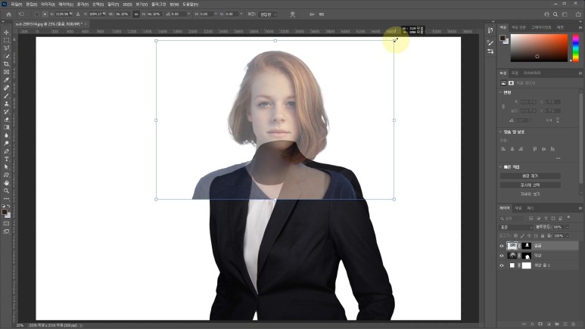585x329 pixels.
Task: Select the Zoom tool in toolbar
Action: pyautogui.click(x=6, y=191)
